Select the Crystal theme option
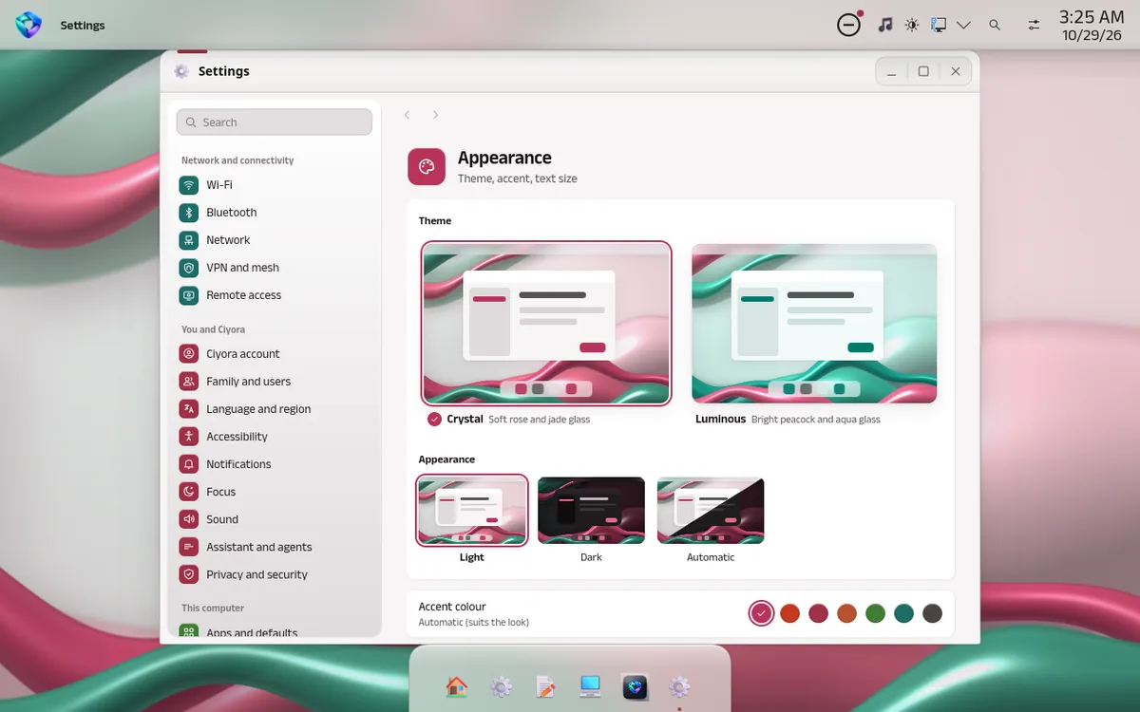 pos(546,323)
